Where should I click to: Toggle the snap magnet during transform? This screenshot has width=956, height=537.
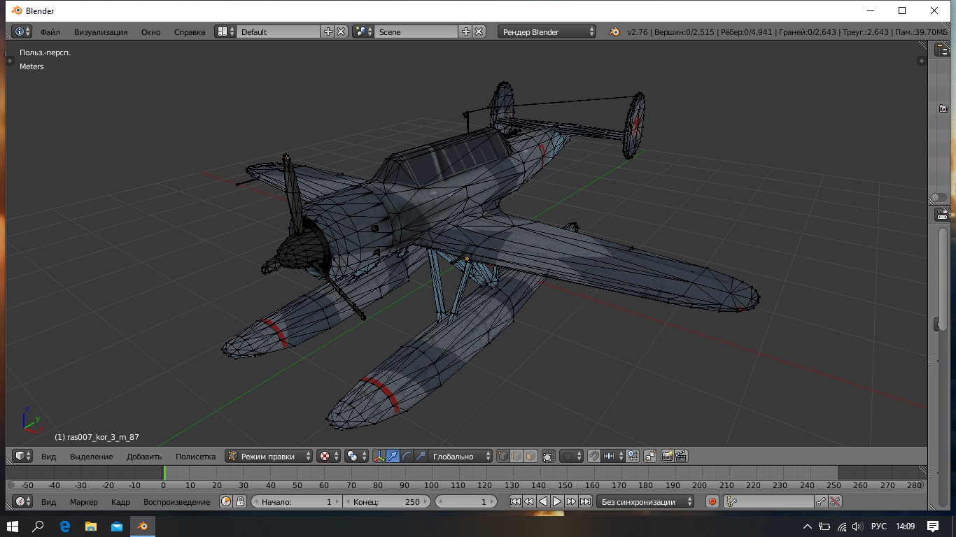click(x=593, y=456)
